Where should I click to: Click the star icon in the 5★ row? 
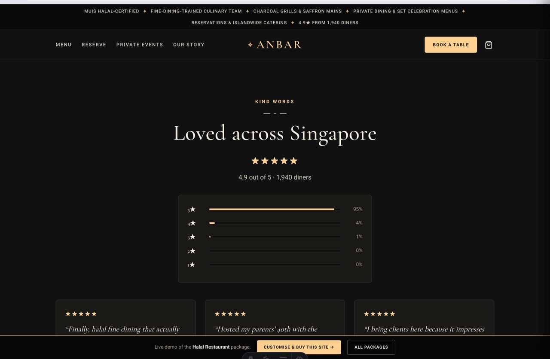pyautogui.click(x=192, y=209)
